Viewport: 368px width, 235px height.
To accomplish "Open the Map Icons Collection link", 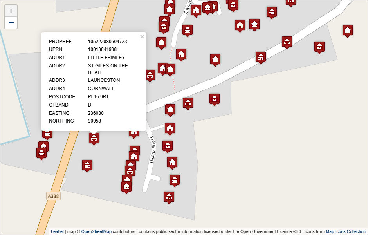I will click(345, 231).
